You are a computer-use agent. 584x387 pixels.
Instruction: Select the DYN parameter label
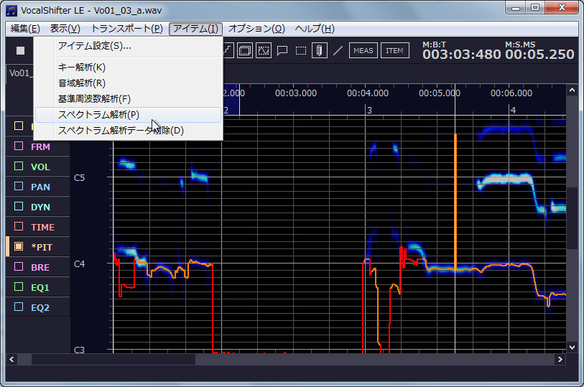[x=40, y=208]
